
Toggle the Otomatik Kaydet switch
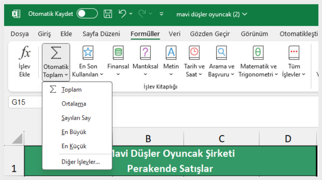coord(87,14)
